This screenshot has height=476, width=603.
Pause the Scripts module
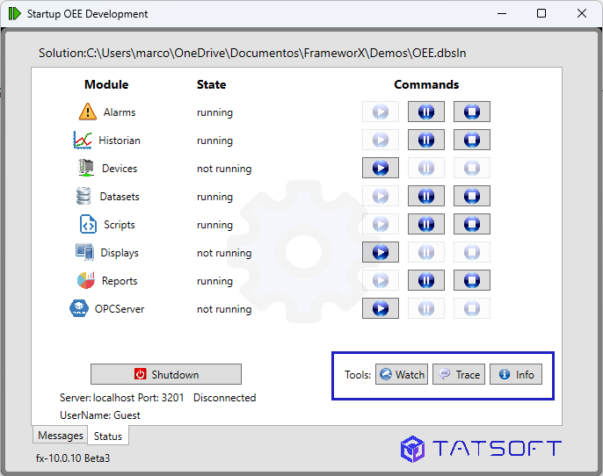point(425,224)
